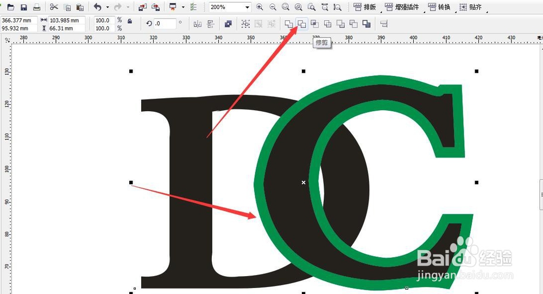Click the Open file folder icon
This screenshot has height=294, width=543.
(11, 7)
